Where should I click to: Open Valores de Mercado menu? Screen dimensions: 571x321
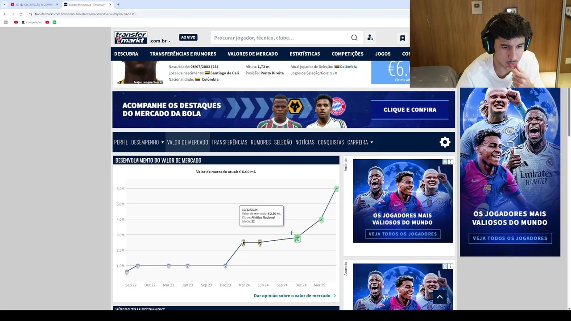click(252, 54)
